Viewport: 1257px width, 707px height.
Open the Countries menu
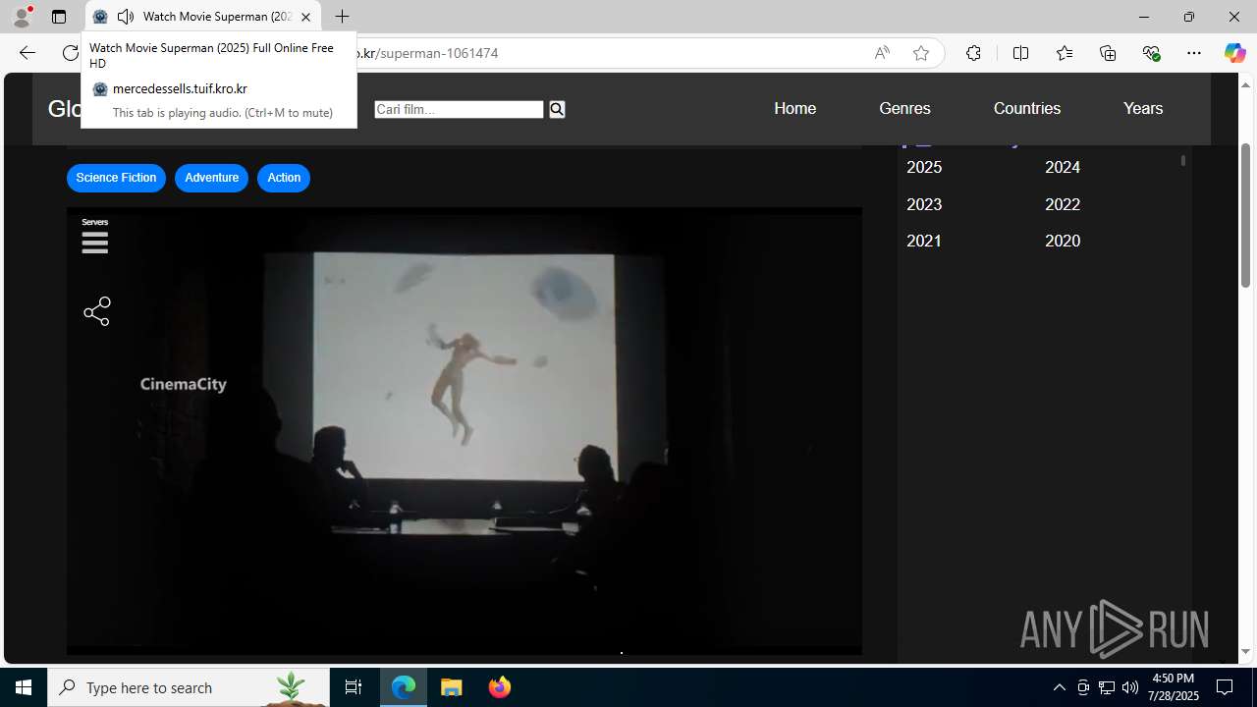(1026, 109)
